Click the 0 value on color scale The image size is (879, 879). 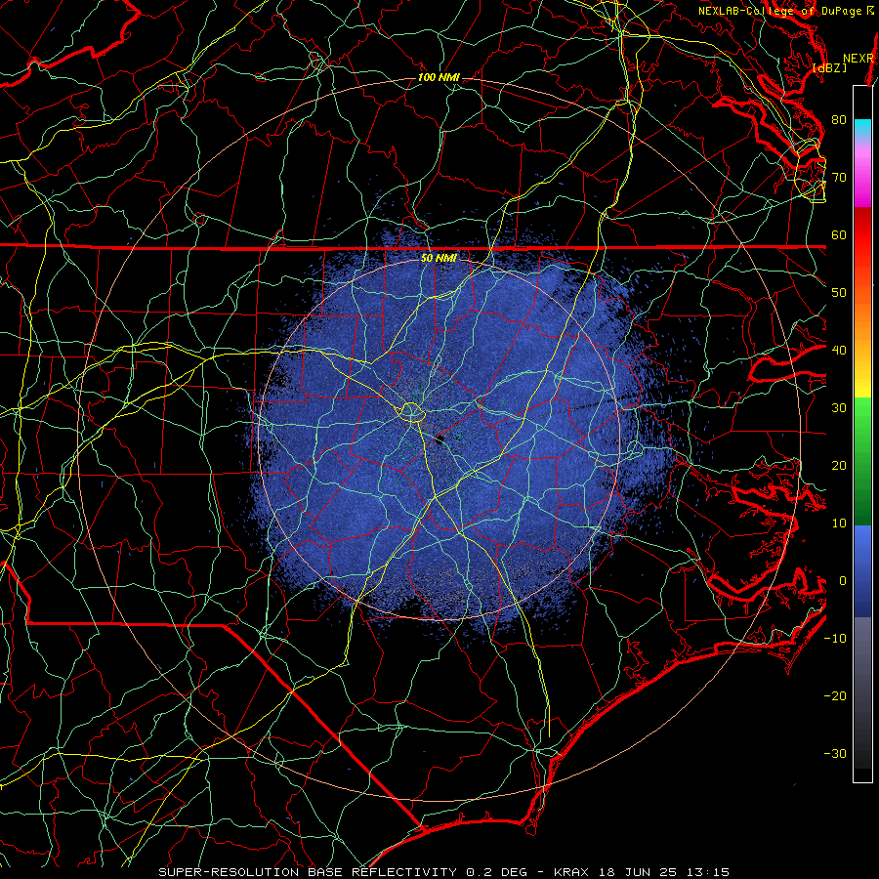842,581
